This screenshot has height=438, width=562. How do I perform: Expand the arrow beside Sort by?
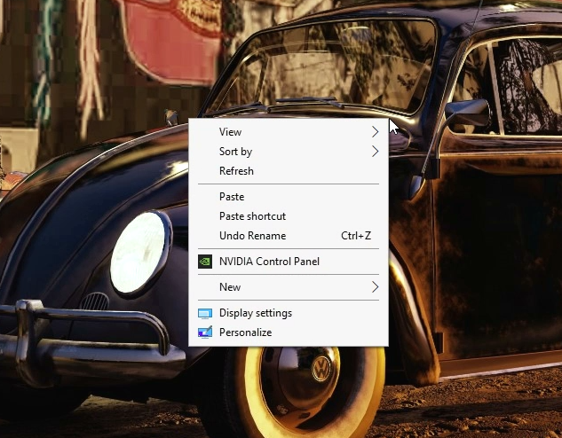point(375,152)
